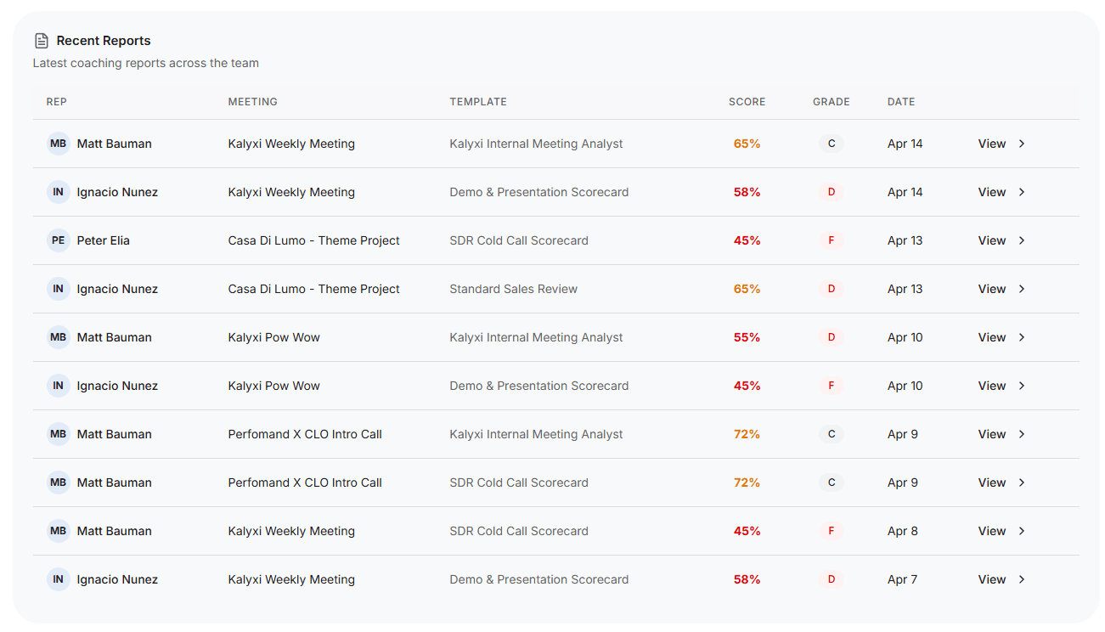The width and height of the screenshot is (1105, 632).
Task: Click Ignacio Nunez's IN avatar on second row
Action: click(58, 192)
